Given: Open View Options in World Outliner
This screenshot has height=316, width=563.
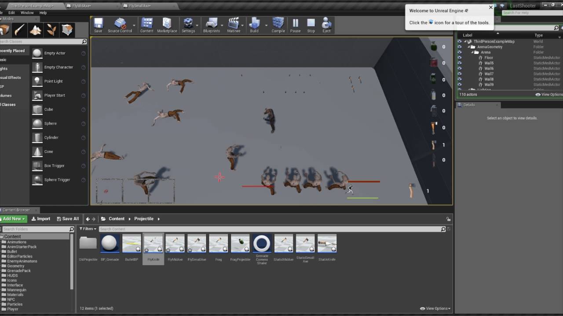Looking at the screenshot, I should click(x=548, y=94).
